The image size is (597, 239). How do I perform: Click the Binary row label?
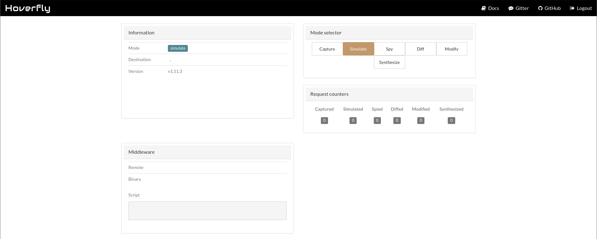[135, 179]
